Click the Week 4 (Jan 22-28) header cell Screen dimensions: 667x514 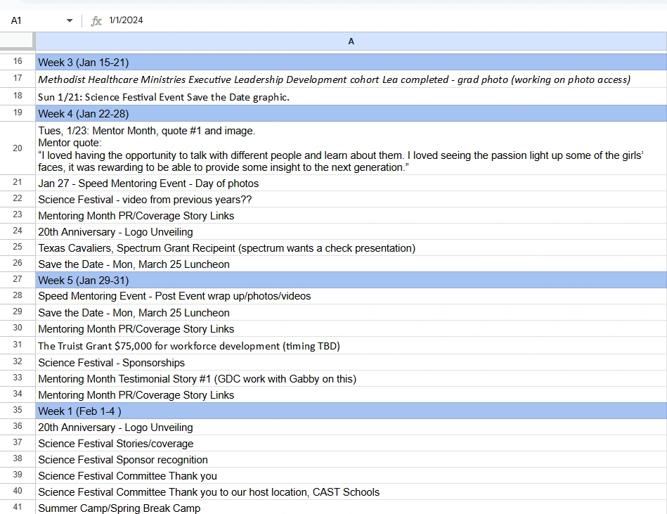[x=211, y=113]
